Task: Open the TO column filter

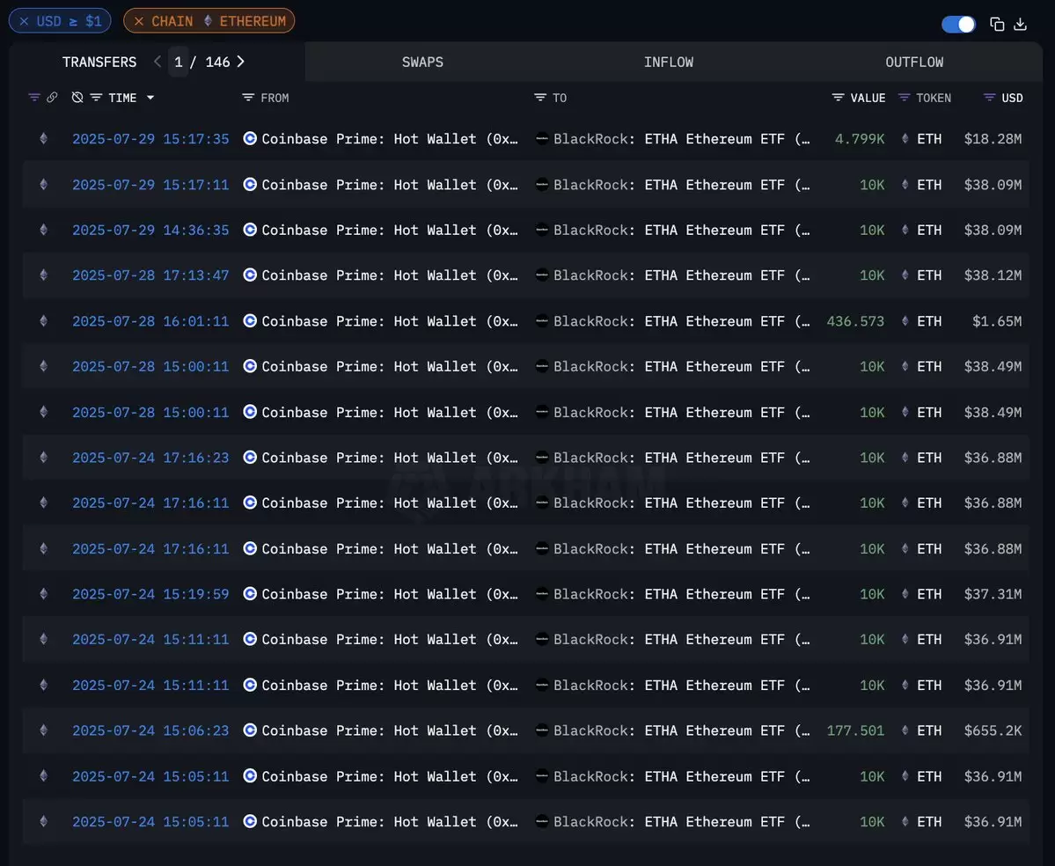Action: pyautogui.click(x=539, y=98)
